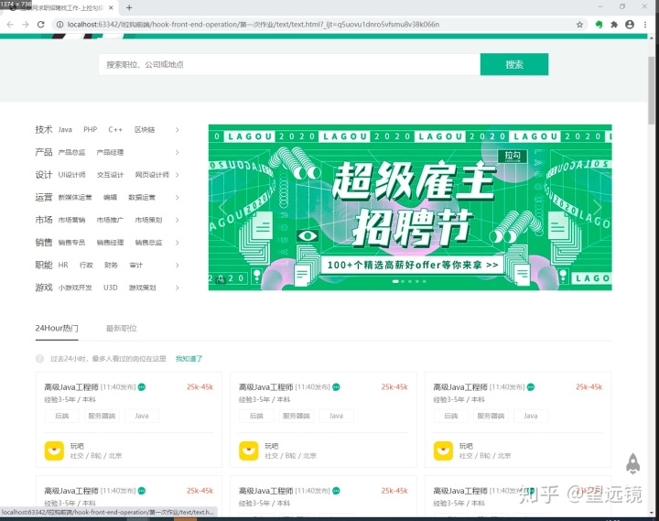Go forward with the browser forward arrow
Image resolution: width=659 pixels, height=521 pixels.
(x=26, y=25)
